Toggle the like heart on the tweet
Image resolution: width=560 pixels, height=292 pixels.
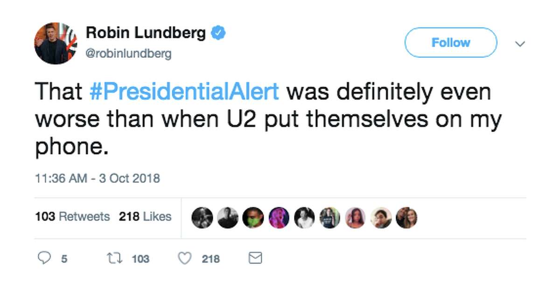pyautogui.click(x=185, y=258)
